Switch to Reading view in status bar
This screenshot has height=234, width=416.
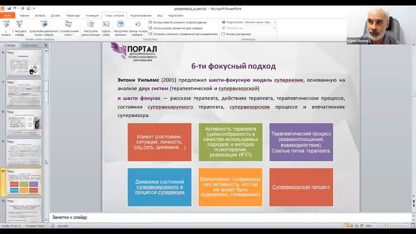point(356,226)
